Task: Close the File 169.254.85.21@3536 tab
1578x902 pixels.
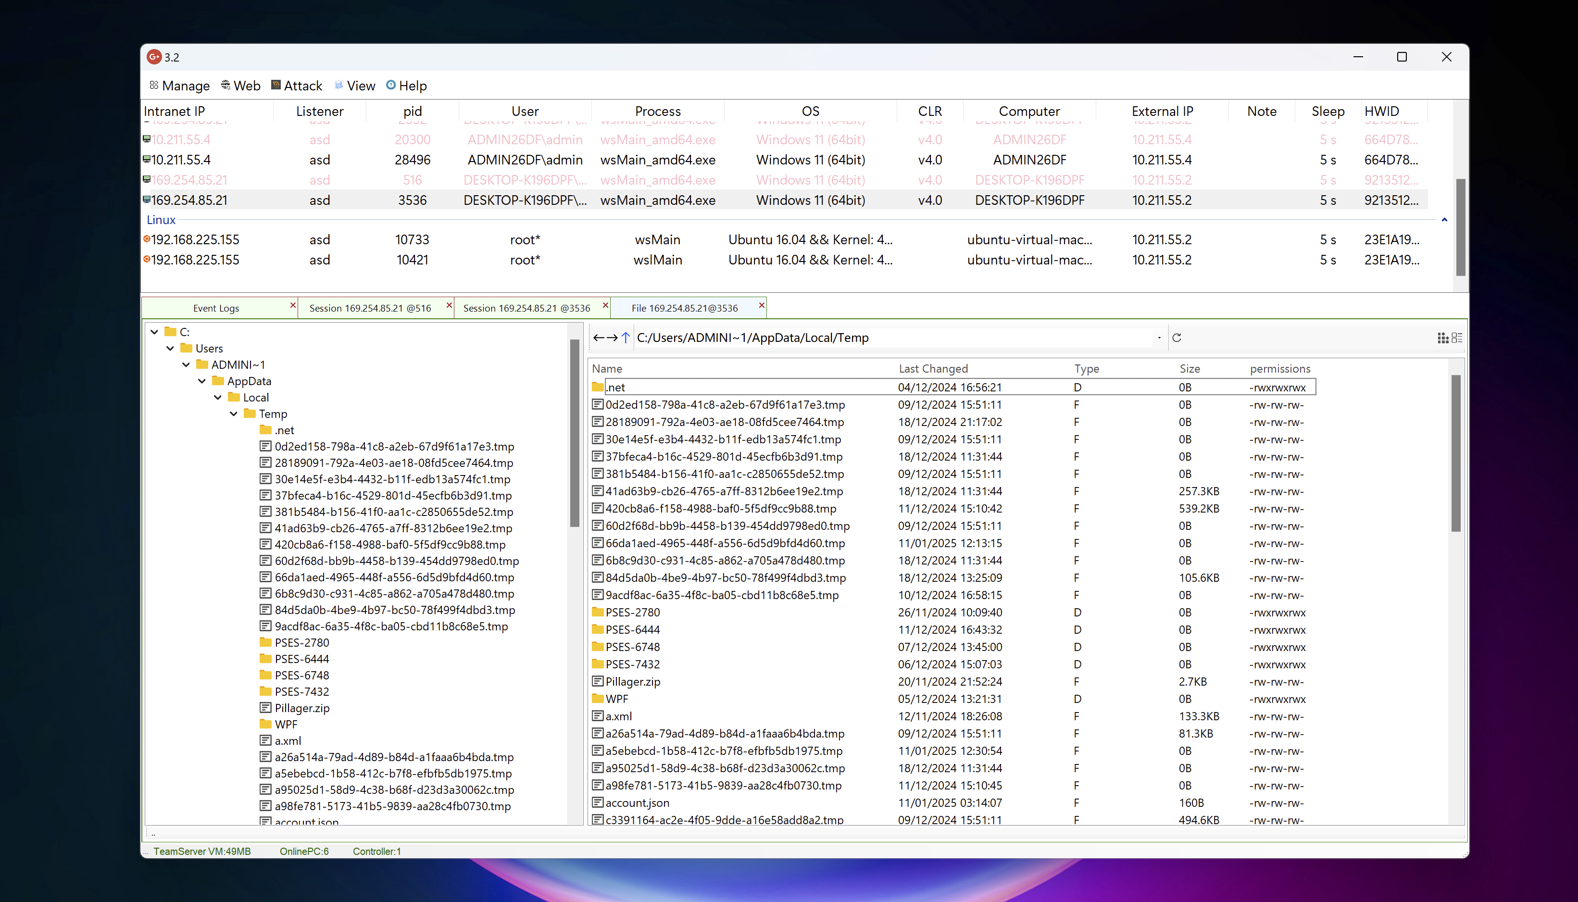Action: coord(762,305)
